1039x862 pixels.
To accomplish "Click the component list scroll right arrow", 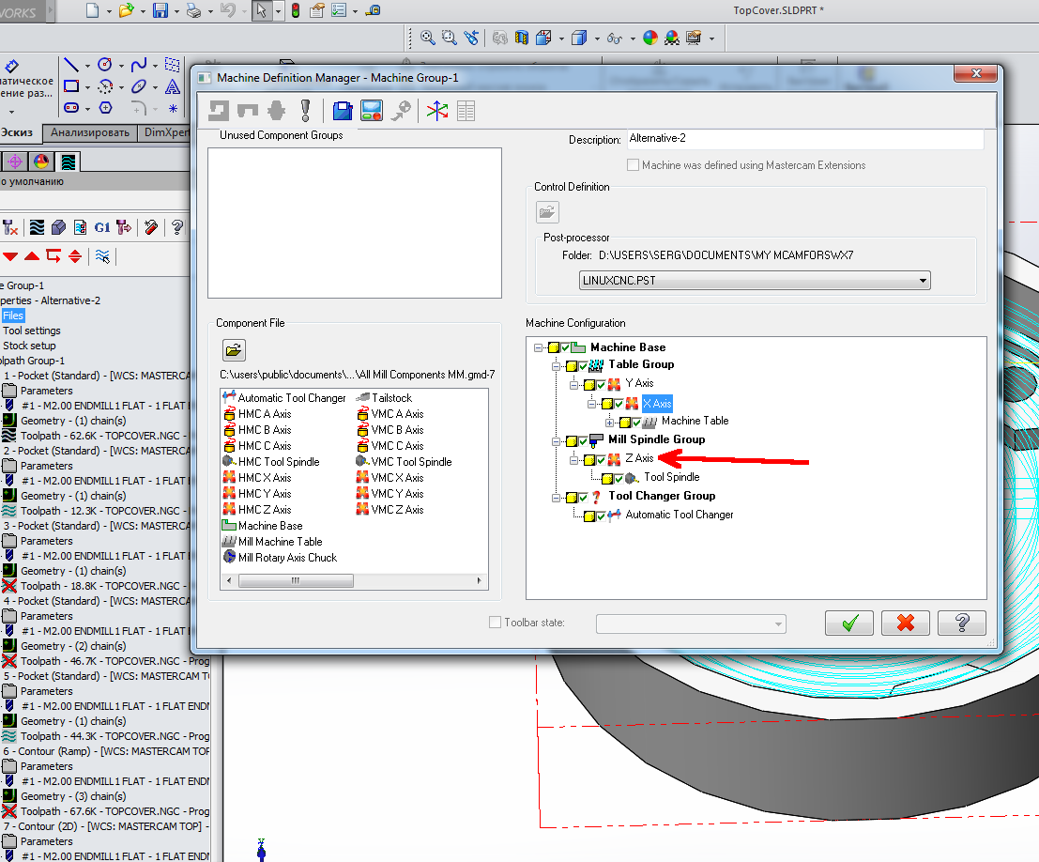I will [479, 581].
